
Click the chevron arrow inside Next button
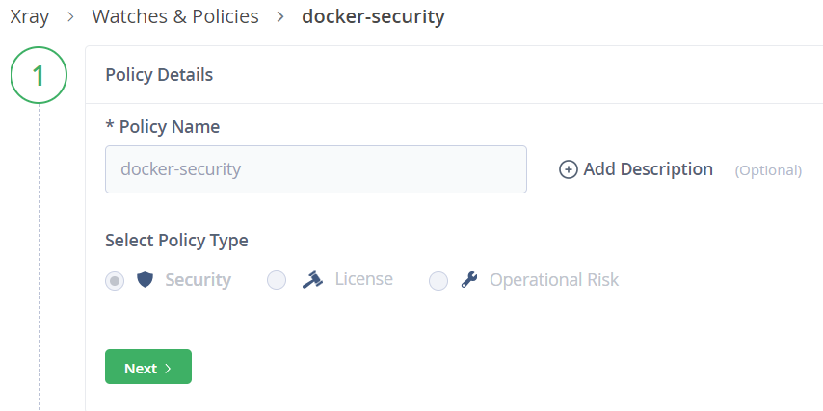168,369
